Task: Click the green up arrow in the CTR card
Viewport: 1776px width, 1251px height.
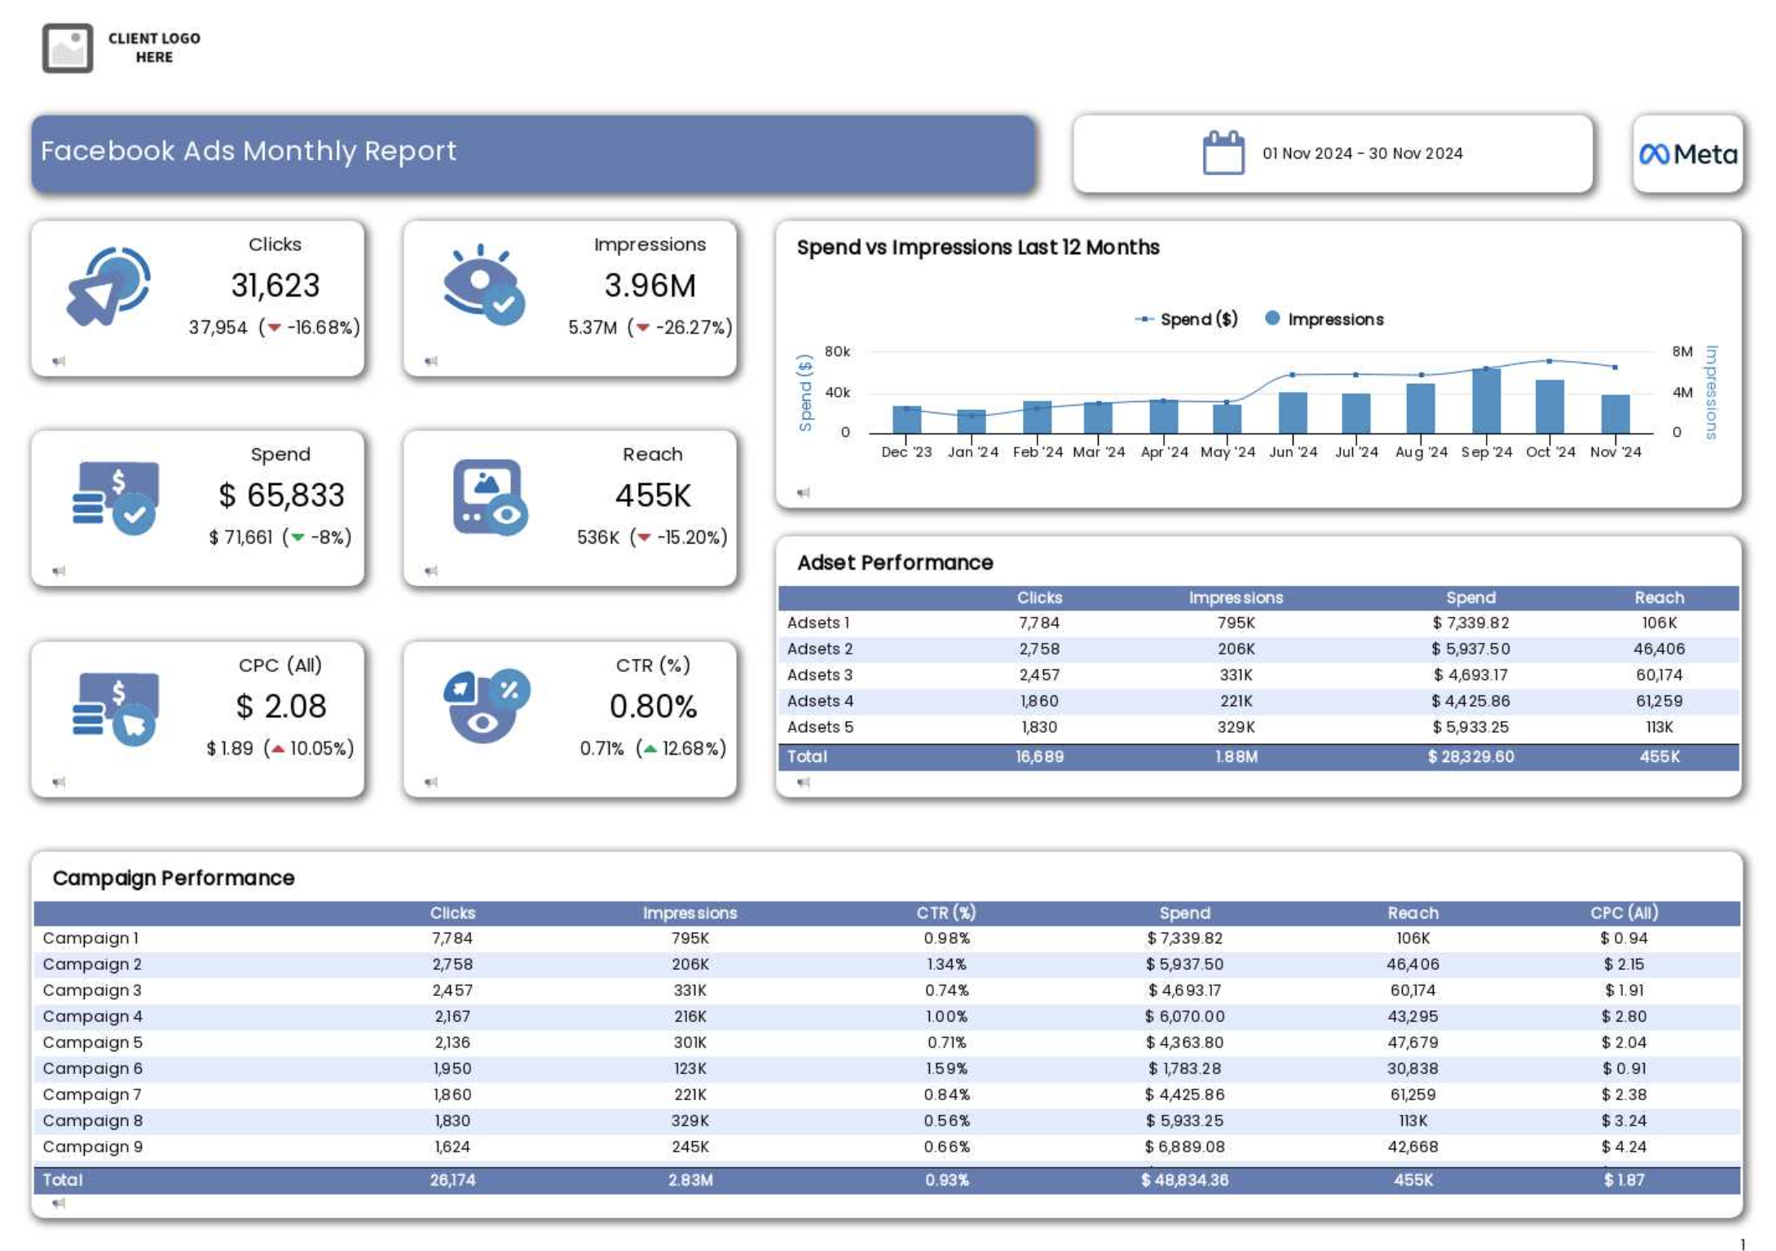Action: point(650,749)
